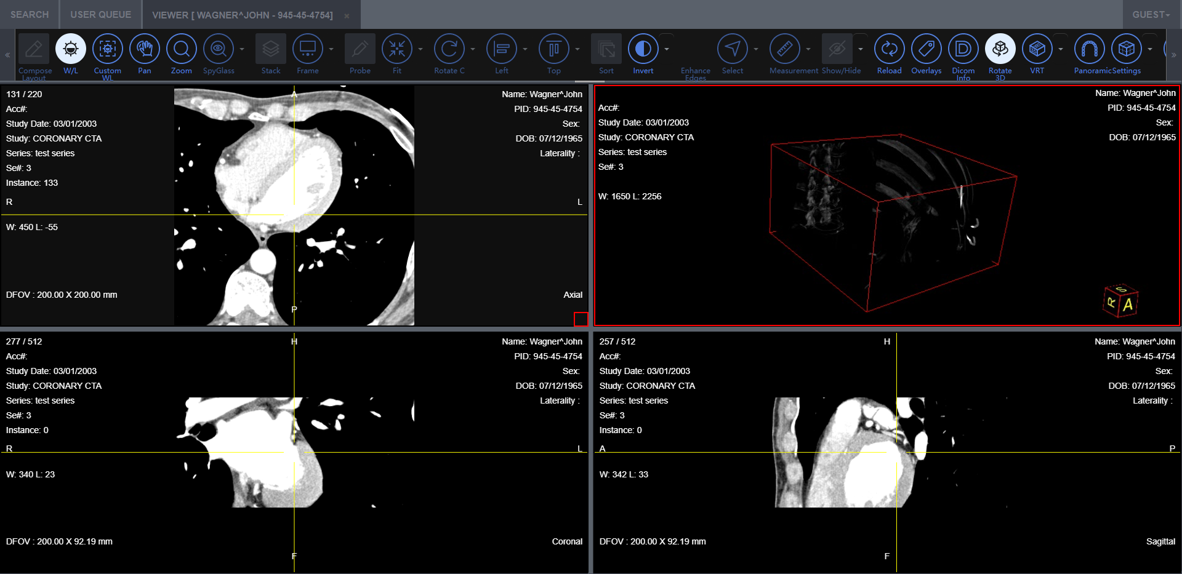Open the GUEST account dropdown
Image resolution: width=1182 pixels, height=574 pixels.
tap(1150, 14)
